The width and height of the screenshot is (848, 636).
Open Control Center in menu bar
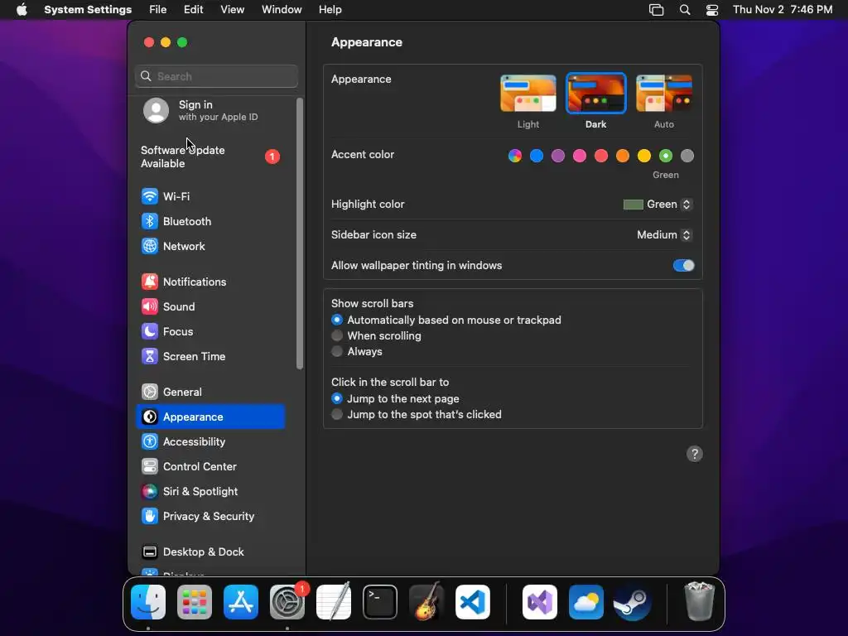(x=712, y=10)
